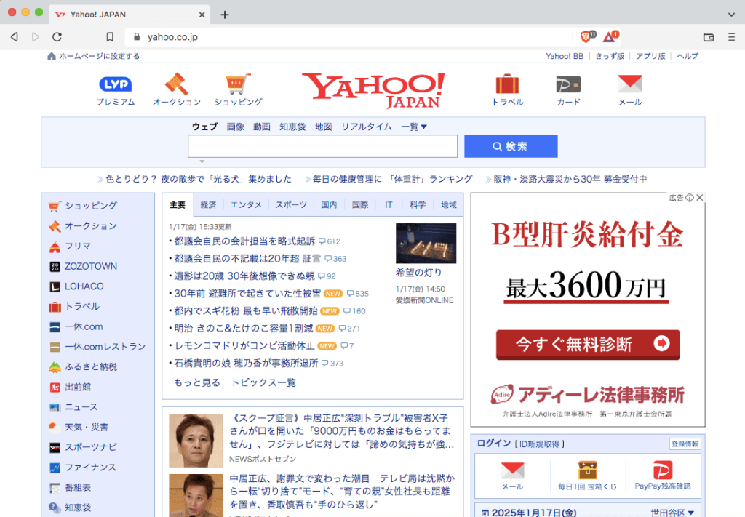Switch to the 経済 news tab
Viewport: 745px width, 517px height.
point(208,204)
